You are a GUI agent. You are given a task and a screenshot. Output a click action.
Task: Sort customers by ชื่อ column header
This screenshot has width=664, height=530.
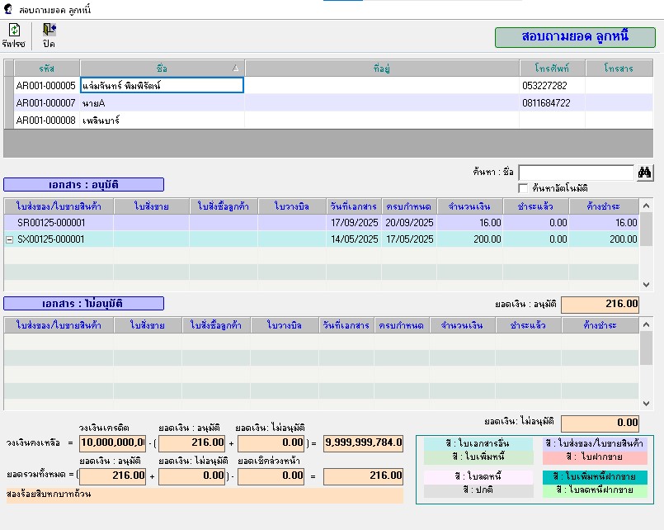(x=162, y=69)
